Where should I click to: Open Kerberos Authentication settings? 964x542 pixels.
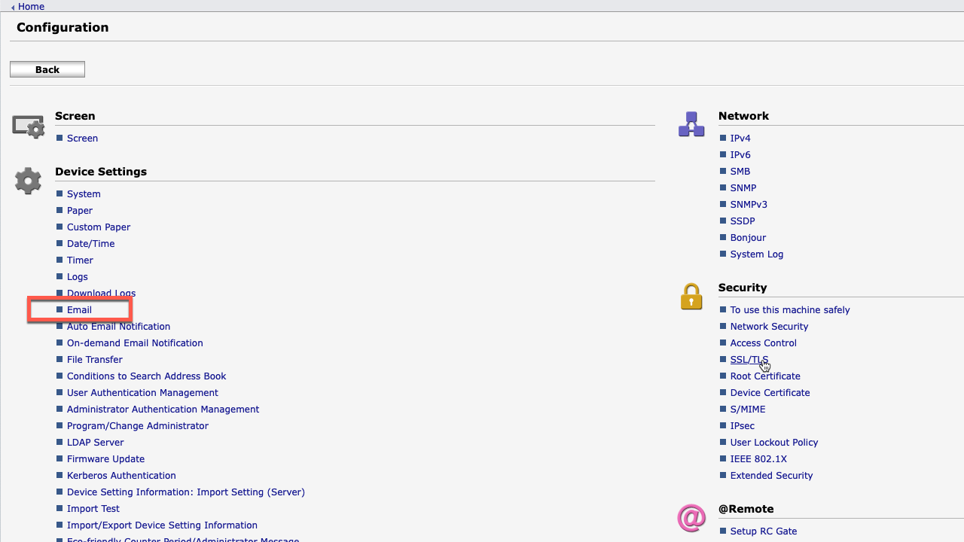[x=121, y=476]
